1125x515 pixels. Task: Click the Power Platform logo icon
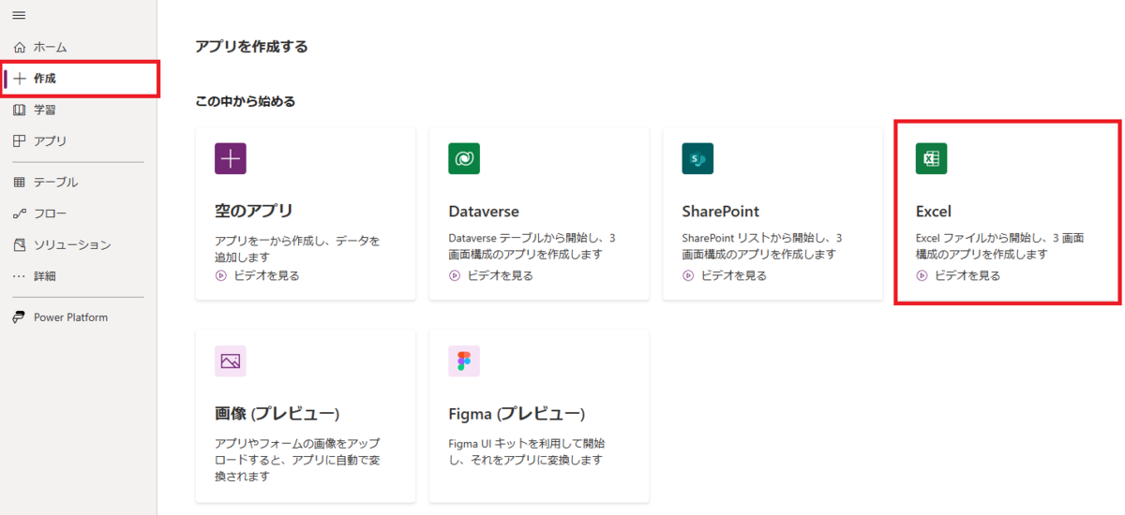coord(20,317)
